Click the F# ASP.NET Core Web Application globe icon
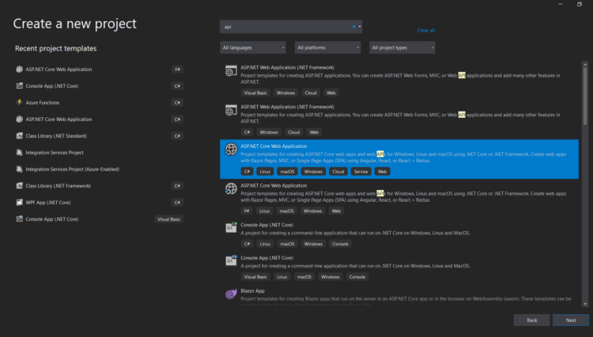The height and width of the screenshot is (337, 593). (231, 189)
